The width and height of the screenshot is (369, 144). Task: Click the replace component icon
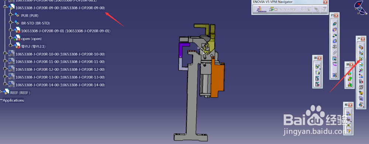tap(361, 76)
